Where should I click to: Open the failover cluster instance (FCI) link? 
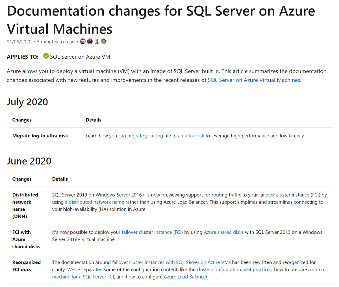(152, 232)
